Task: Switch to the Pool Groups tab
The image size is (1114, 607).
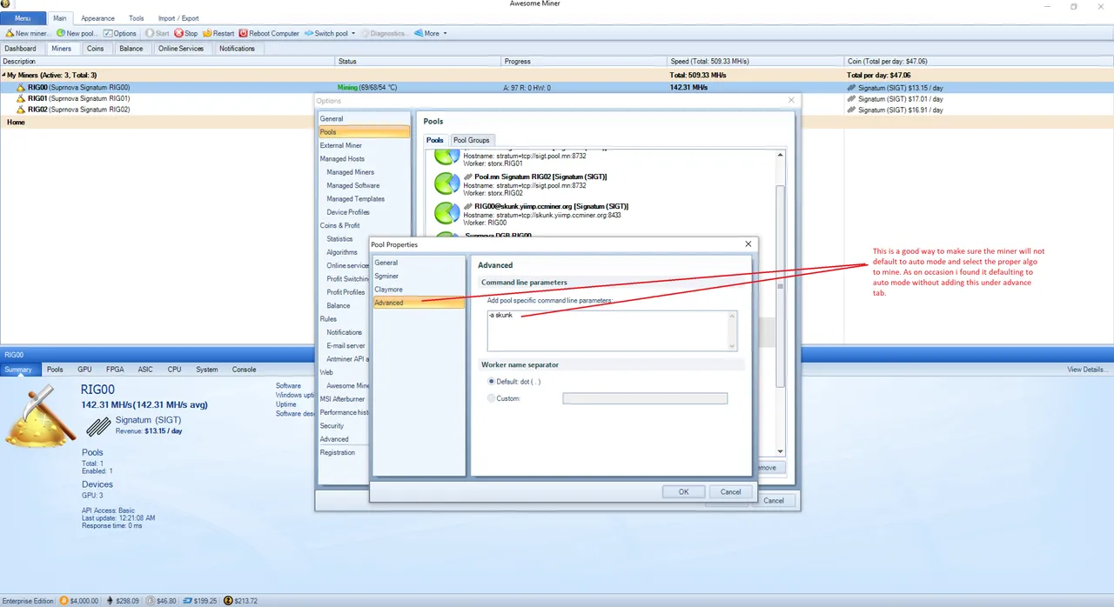Action: (x=472, y=140)
